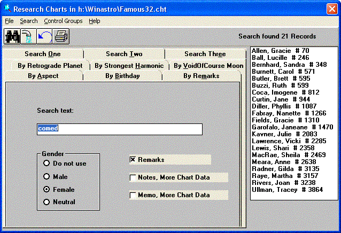This screenshot has height=233, width=341.
Task: Open the By Strongest Harmonic tab
Action: 129,66
